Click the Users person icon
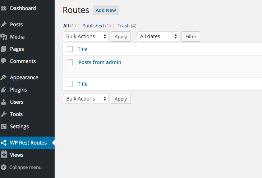Viewport: 262px width, 178px height. 4,102
